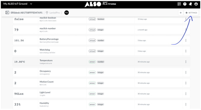Open the QR code scanner icon

[x=179, y=4]
